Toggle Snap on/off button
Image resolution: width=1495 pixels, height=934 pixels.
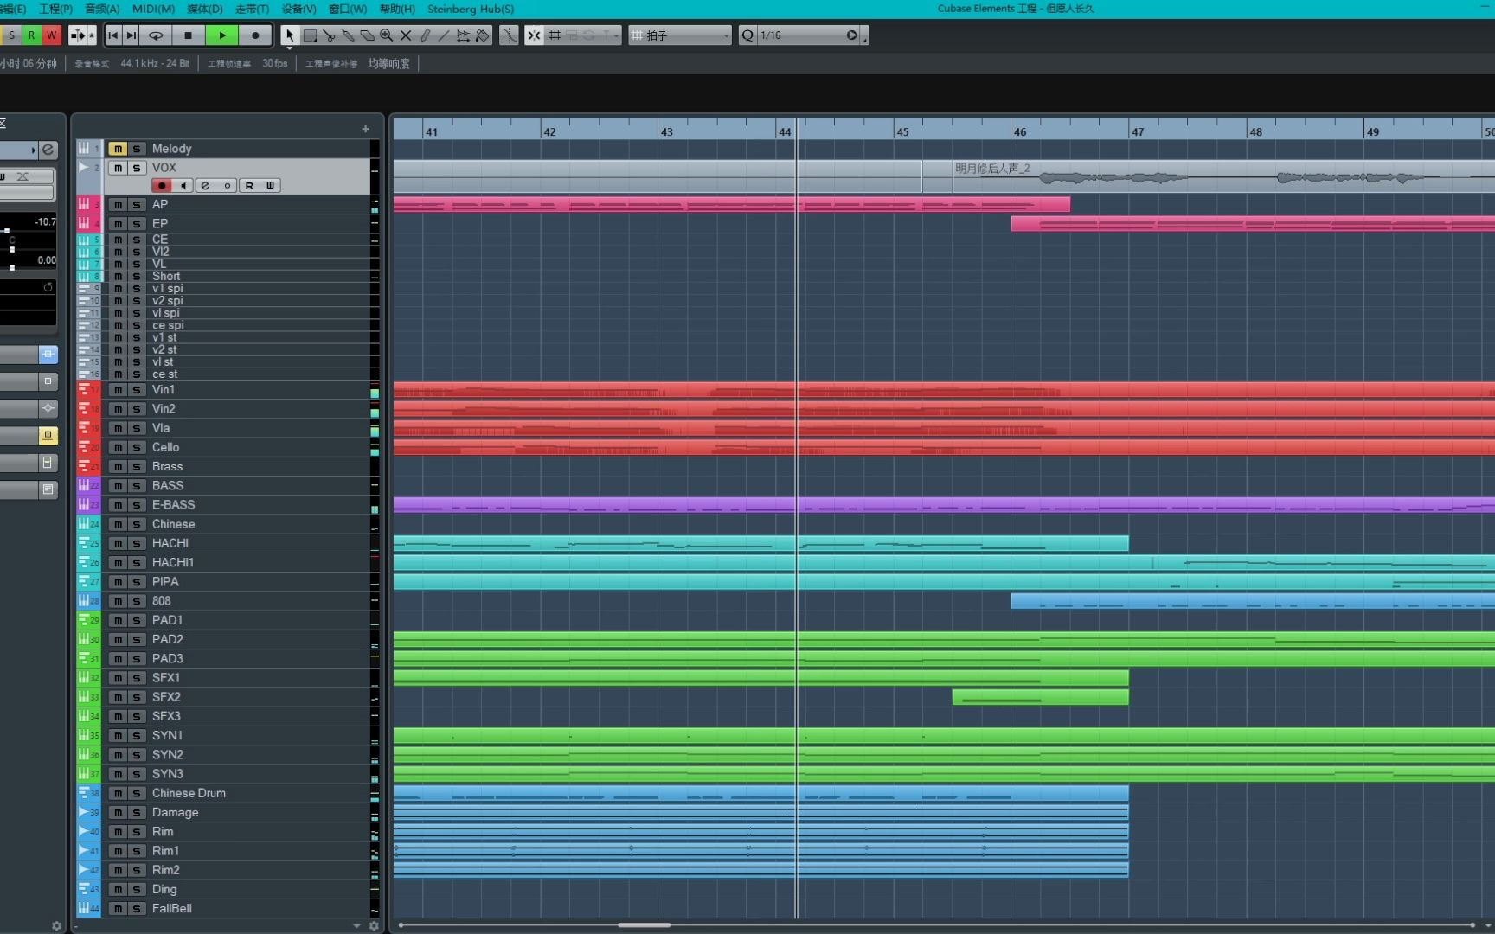pyautogui.click(x=534, y=35)
